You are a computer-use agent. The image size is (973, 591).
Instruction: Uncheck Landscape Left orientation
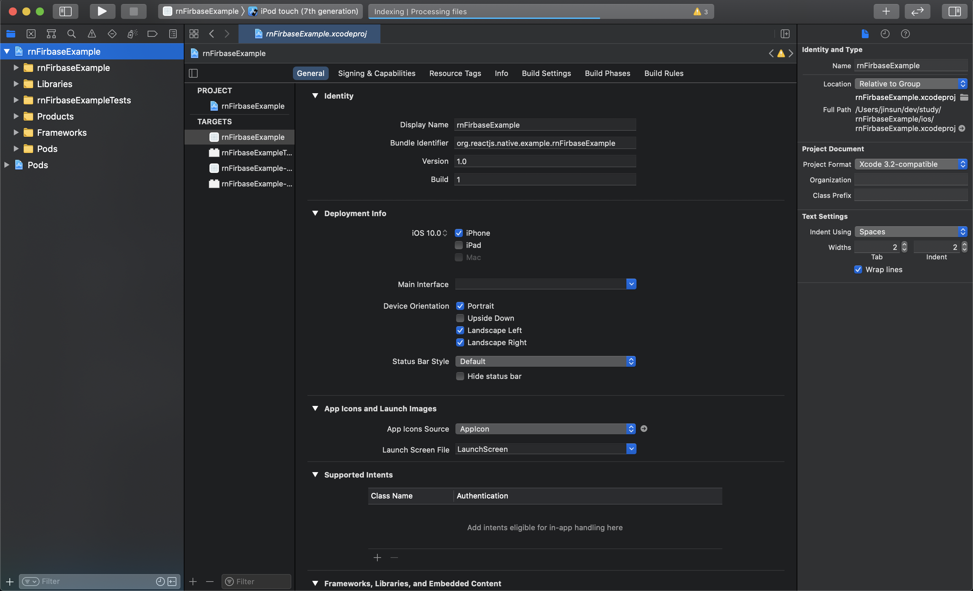coord(460,330)
